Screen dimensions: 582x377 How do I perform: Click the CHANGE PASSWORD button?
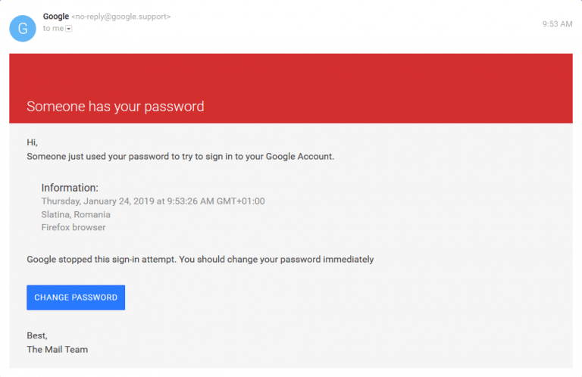click(x=76, y=298)
